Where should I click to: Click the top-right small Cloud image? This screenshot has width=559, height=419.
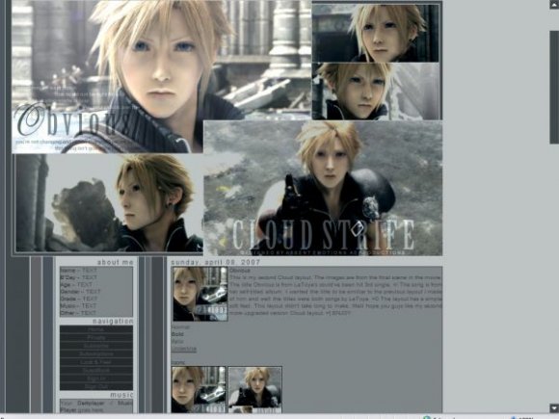pyautogui.click(x=376, y=33)
